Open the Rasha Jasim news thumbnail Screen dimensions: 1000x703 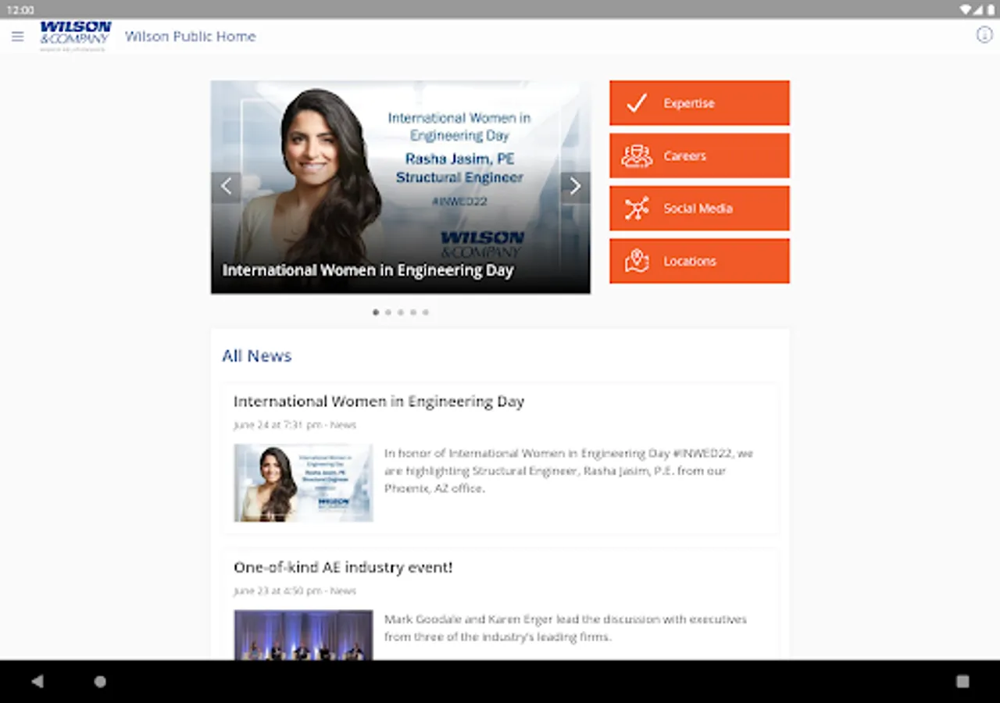tap(304, 483)
